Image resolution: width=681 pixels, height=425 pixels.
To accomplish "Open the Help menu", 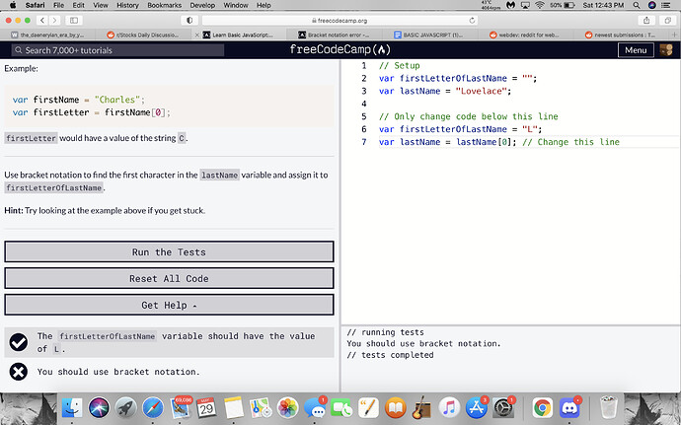I will [x=264, y=5].
